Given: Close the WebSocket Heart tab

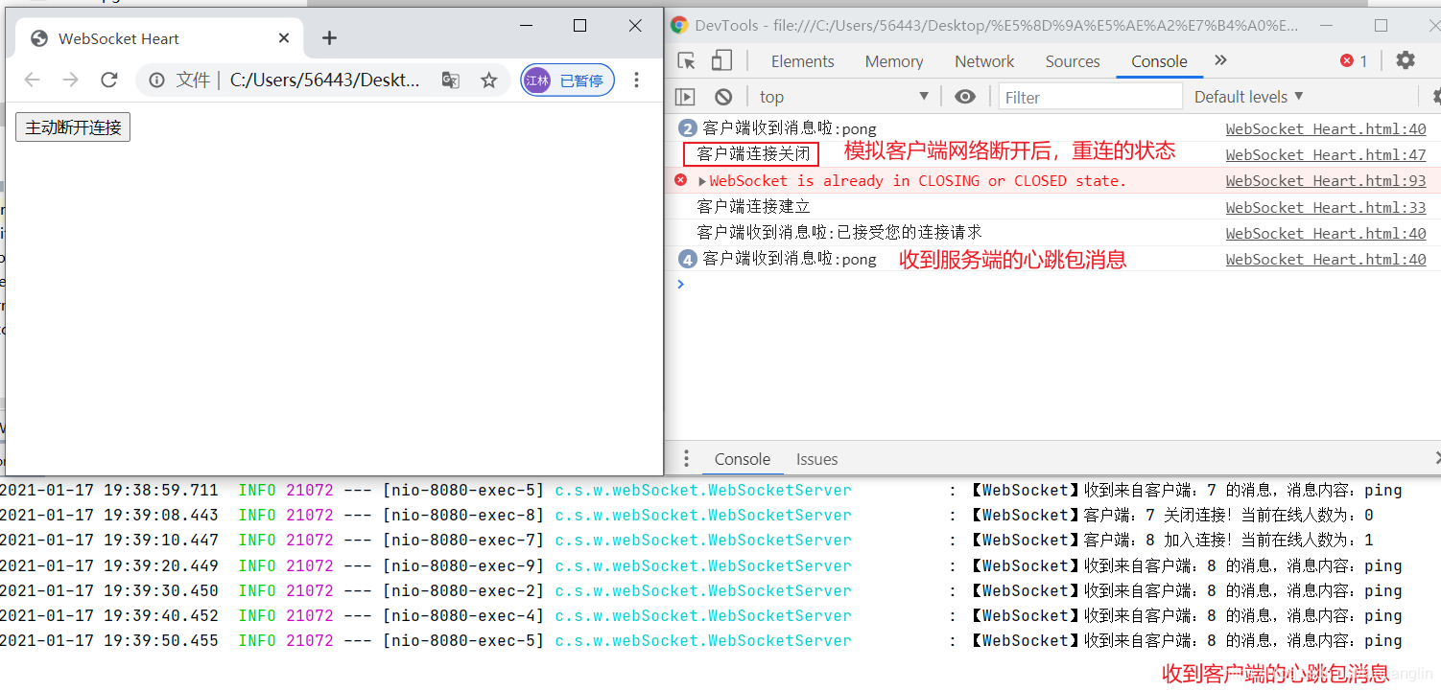Looking at the screenshot, I should pyautogui.click(x=284, y=38).
